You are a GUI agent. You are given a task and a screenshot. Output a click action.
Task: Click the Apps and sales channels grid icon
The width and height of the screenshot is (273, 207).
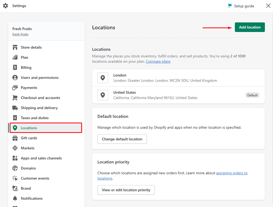(15, 158)
